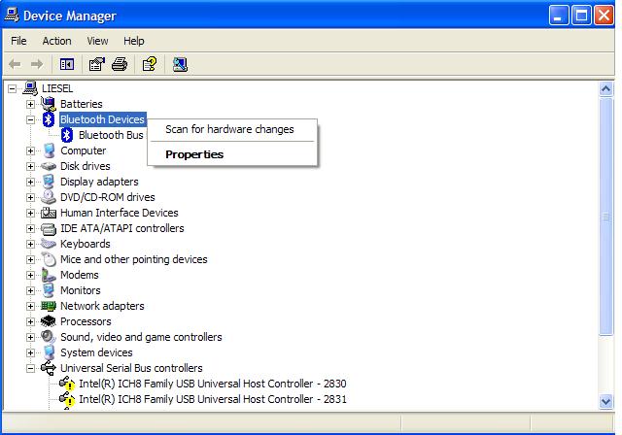622x435 pixels.
Task: Click the Print toolbar icon
Action: pyautogui.click(x=120, y=64)
